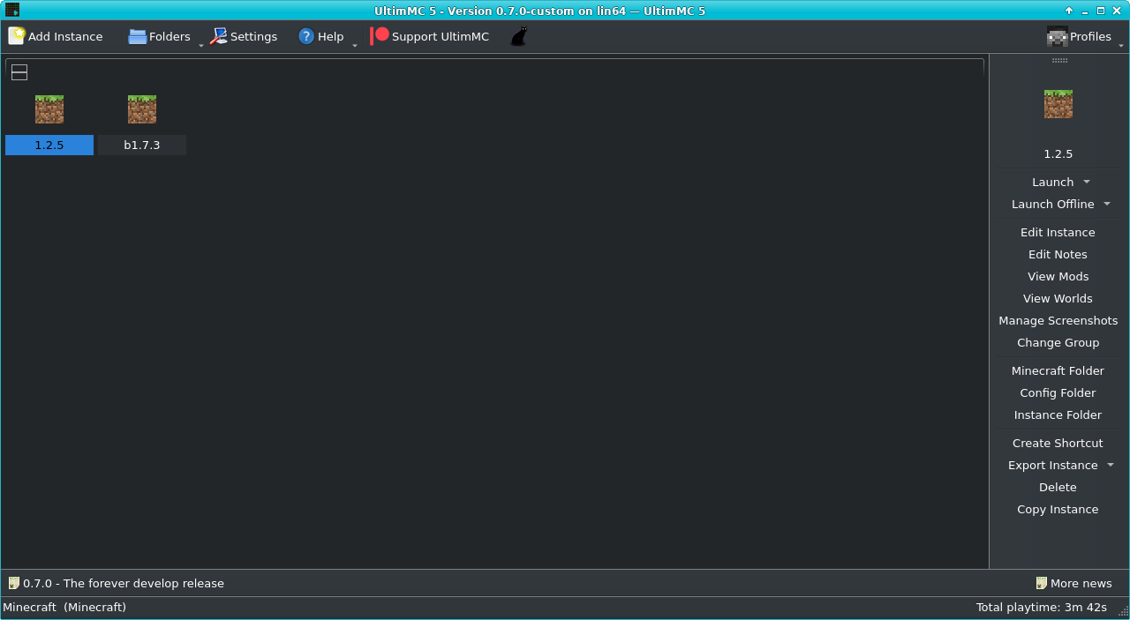Click the news note icon beside 0.7.0

(14, 583)
